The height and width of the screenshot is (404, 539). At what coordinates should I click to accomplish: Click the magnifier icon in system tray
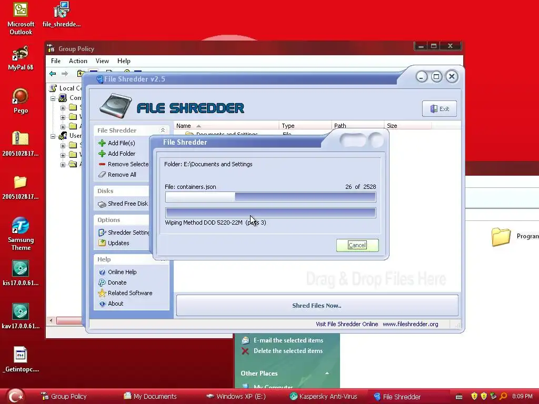tap(503, 396)
